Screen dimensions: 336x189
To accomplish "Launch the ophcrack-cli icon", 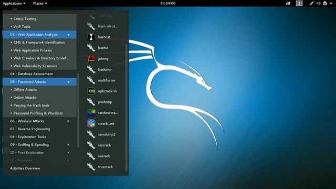I will [x=91, y=91].
